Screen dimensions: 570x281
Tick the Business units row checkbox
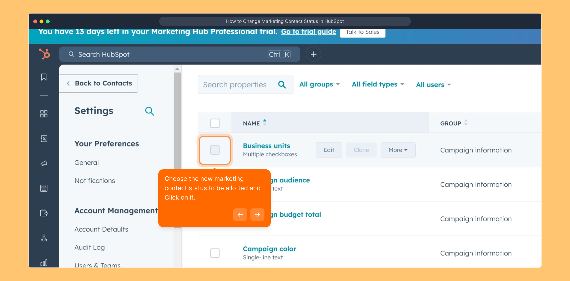tap(215, 150)
